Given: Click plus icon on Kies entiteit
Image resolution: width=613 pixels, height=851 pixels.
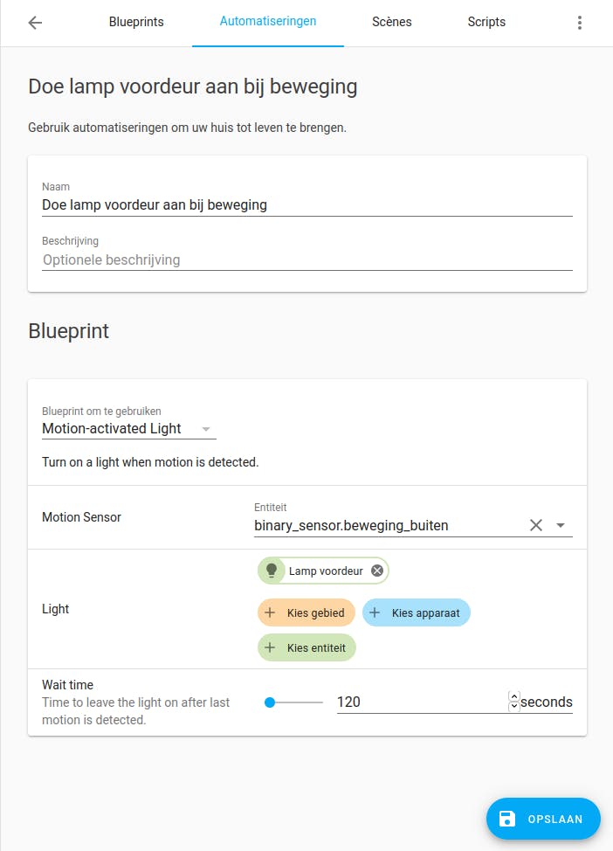Looking at the screenshot, I should (270, 647).
